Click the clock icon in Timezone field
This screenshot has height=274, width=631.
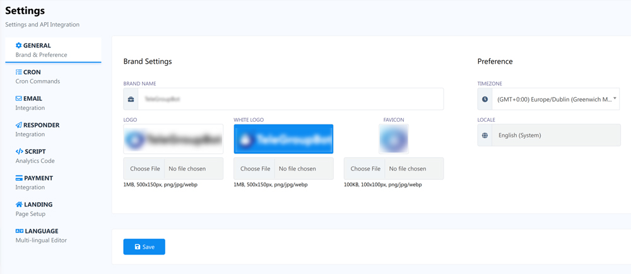coord(485,99)
